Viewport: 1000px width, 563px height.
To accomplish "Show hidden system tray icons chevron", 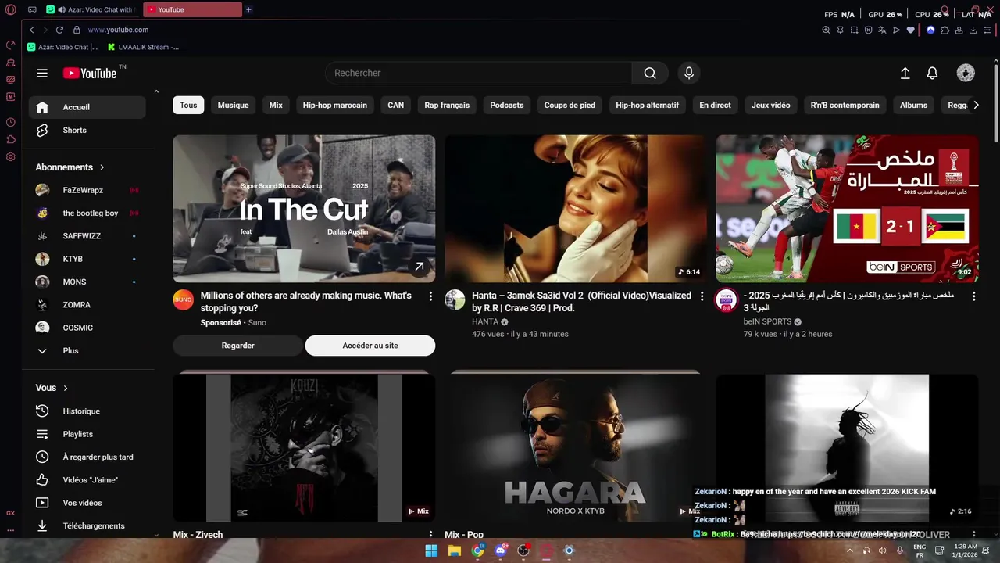I will coord(850,550).
